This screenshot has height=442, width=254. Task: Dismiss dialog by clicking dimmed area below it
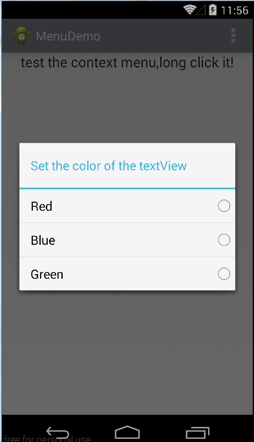tap(127, 353)
